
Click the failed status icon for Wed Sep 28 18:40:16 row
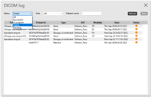click(x=136, y=36)
